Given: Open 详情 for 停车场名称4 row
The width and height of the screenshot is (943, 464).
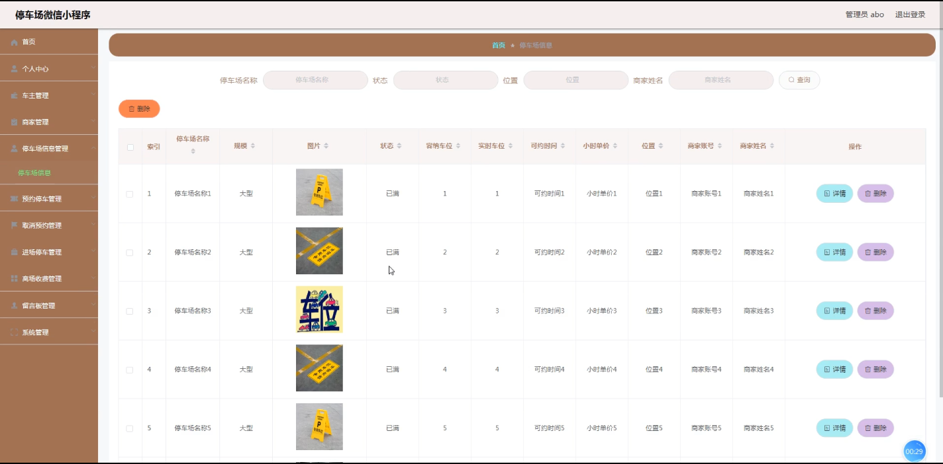Looking at the screenshot, I should [x=834, y=369].
